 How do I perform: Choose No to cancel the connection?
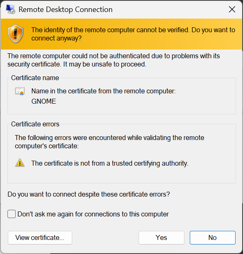(x=212, y=237)
